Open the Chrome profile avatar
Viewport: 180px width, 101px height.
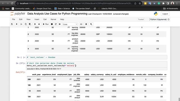pyautogui.click(x=172, y=3)
